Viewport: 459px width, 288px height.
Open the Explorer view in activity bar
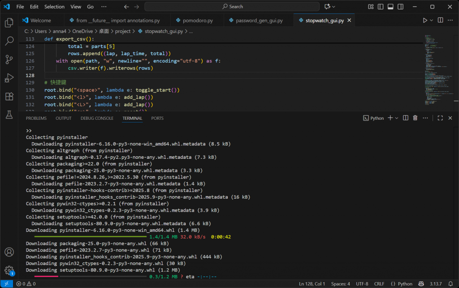pos(9,23)
